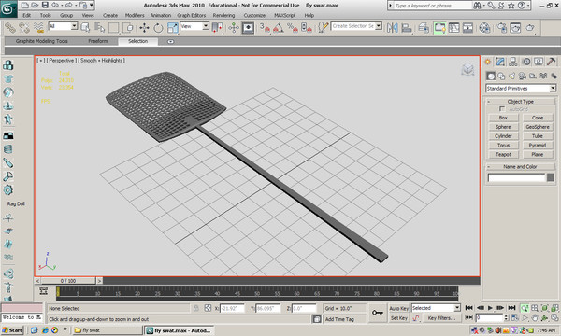Image resolution: width=561 pixels, height=336 pixels.
Task: Collapse the Name and Color rollout
Action: click(x=520, y=167)
